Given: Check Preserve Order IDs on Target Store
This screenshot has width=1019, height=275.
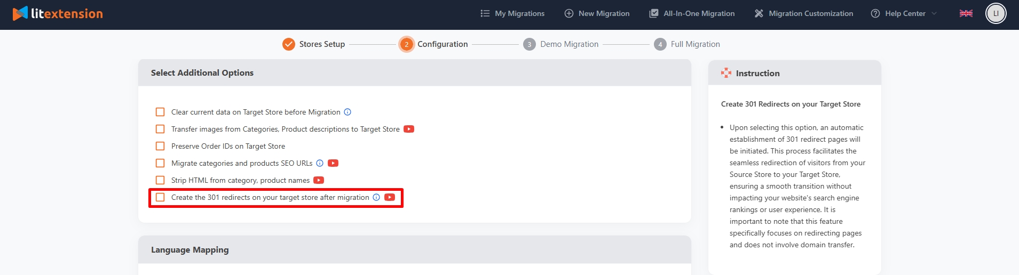Looking at the screenshot, I should (160, 146).
